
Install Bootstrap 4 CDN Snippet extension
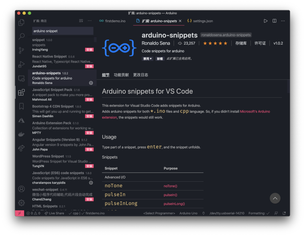89,116
